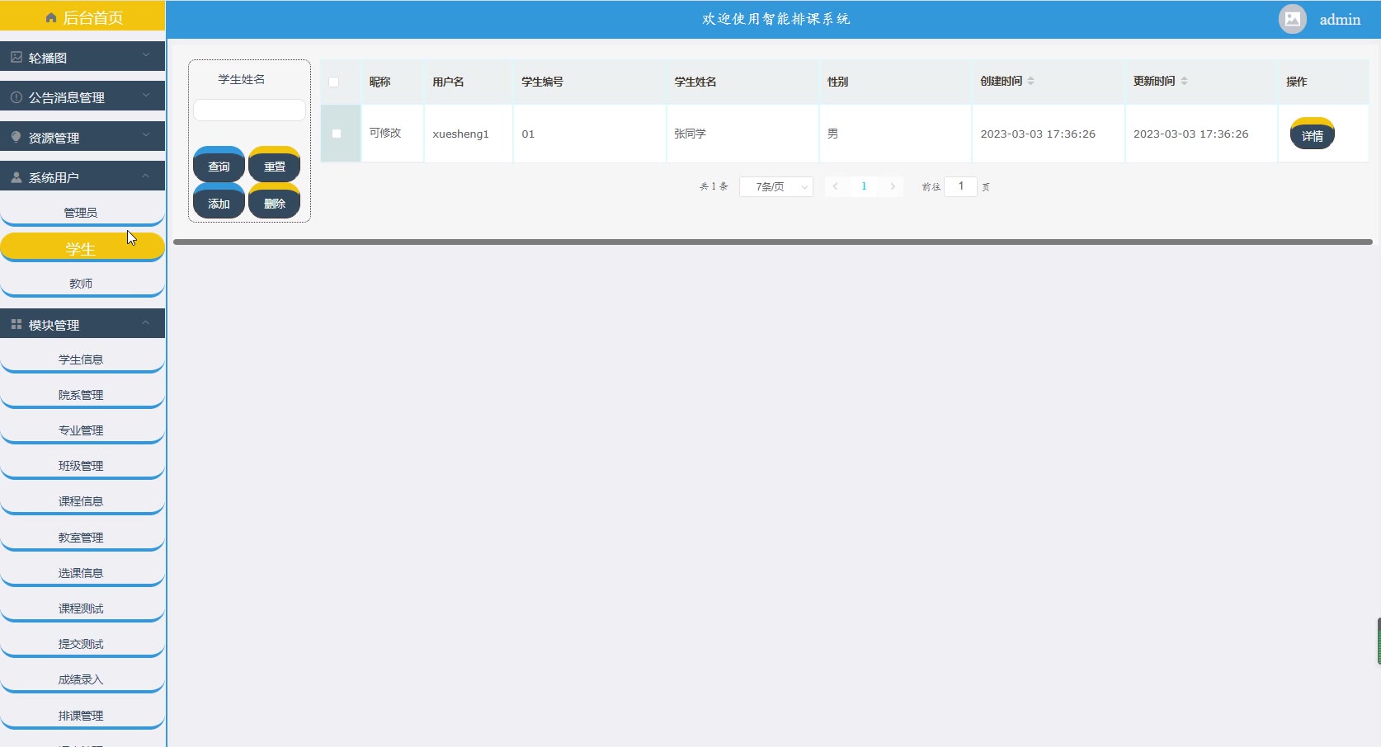The width and height of the screenshot is (1381, 747).
Task: Click the 重置 reset button
Action: point(275,165)
